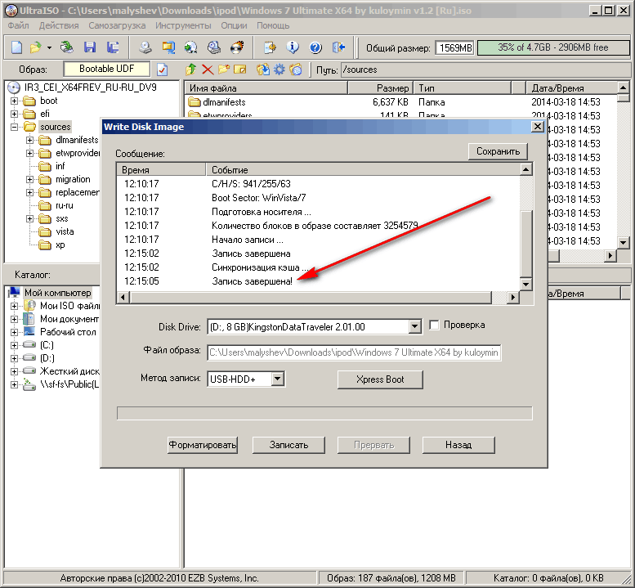Click the image properties checkmark icon
Viewport: 635px width, 588px height.
(x=163, y=70)
